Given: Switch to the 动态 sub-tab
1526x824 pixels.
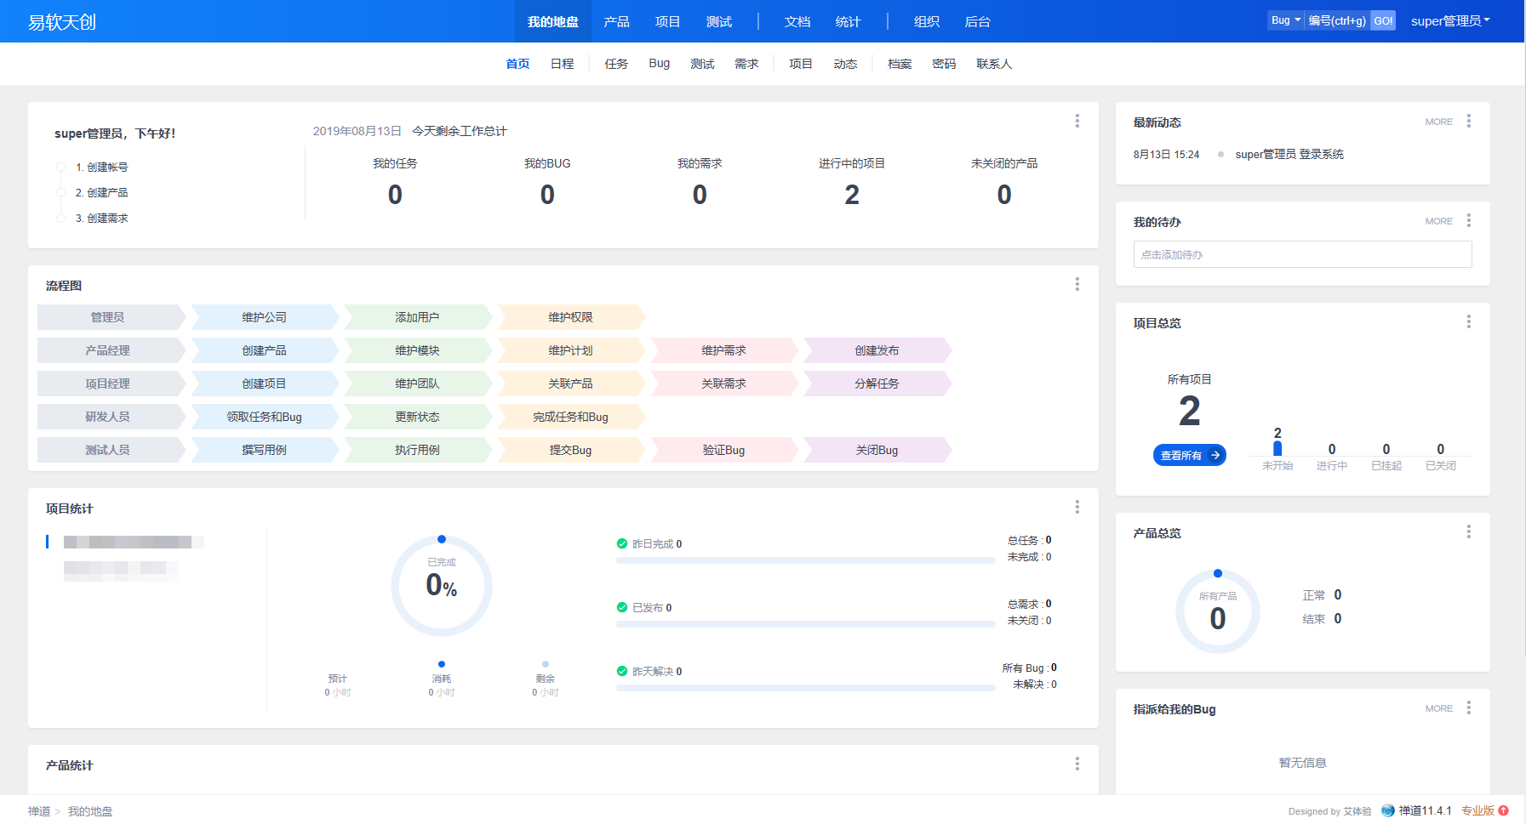Looking at the screenshot, I should coord(845,64).
